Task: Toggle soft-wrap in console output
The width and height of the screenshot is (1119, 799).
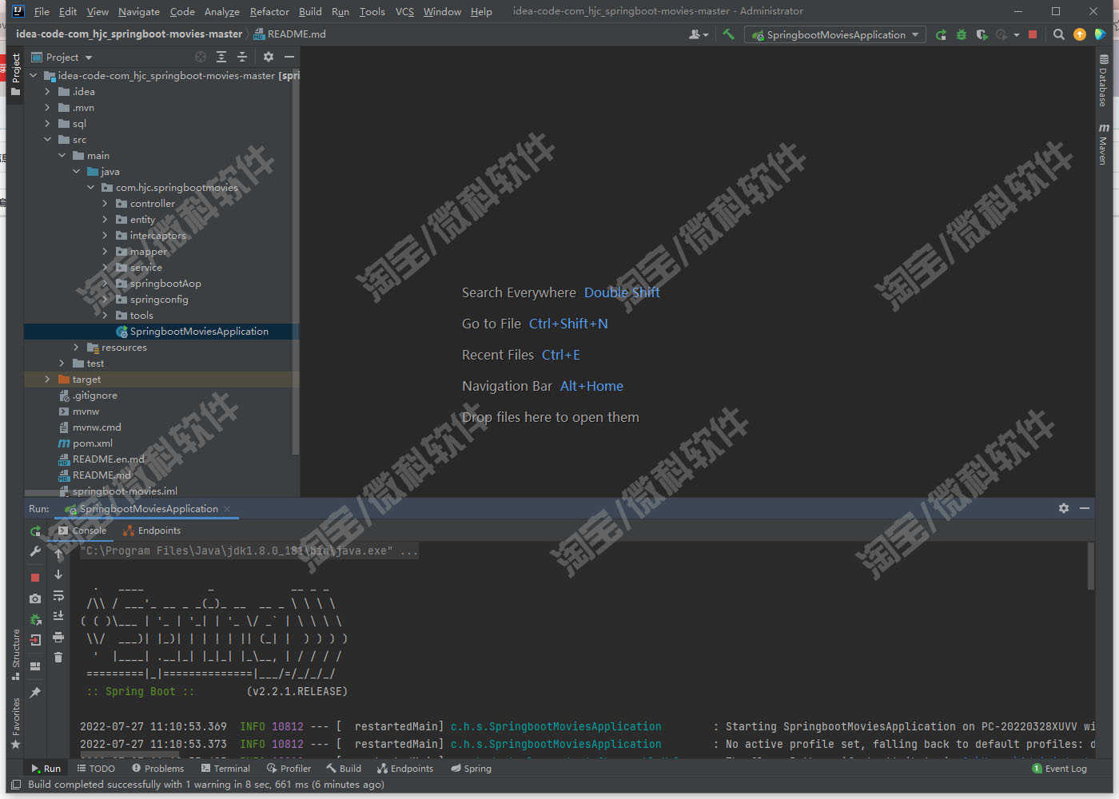Action: point(58,595)
